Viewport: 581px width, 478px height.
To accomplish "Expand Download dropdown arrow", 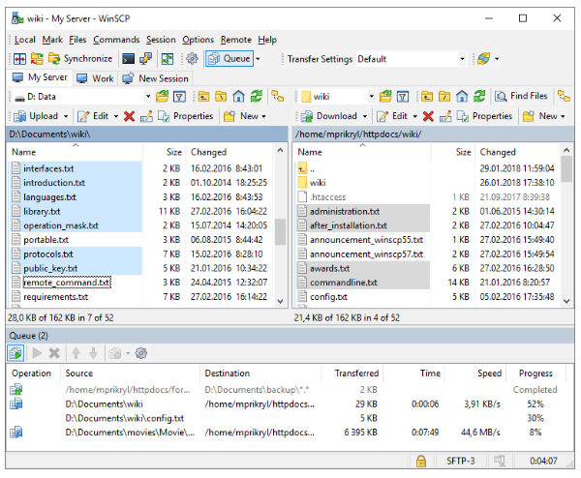I will 365,116.
